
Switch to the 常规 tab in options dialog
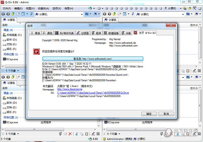pos(35,33)
